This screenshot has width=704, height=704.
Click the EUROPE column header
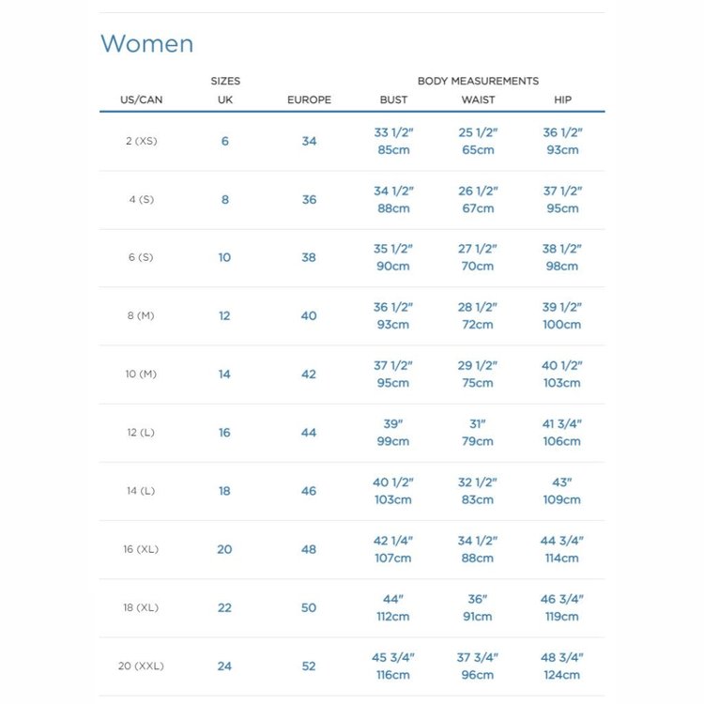pyautogui.click(x=309, y=100)
